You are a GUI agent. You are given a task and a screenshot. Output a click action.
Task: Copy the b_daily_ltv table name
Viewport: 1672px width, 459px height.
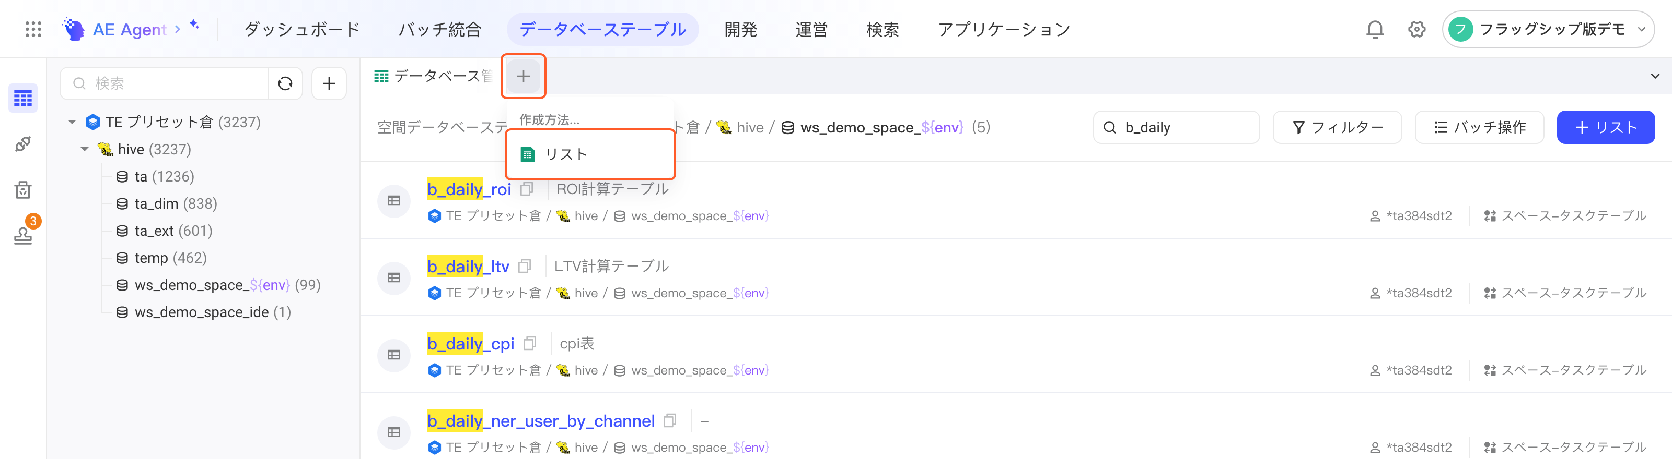pos(525,267)
